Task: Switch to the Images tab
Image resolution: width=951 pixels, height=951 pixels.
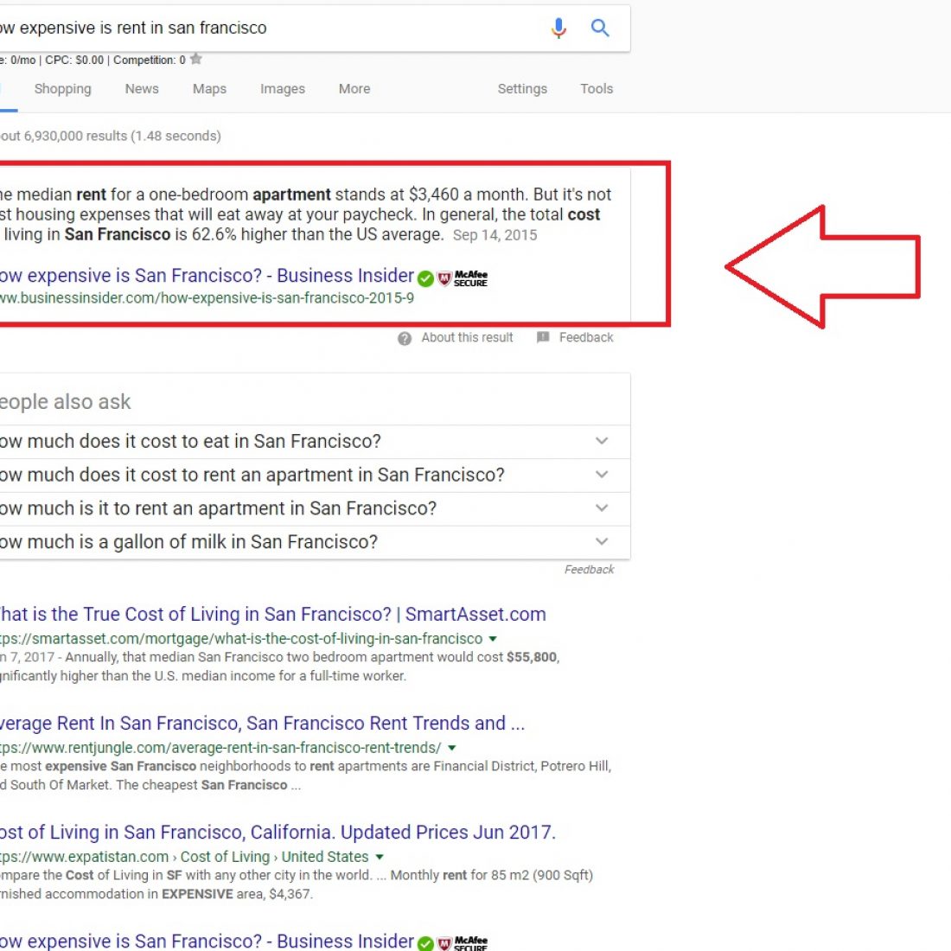Action: (x=283, y=88)
